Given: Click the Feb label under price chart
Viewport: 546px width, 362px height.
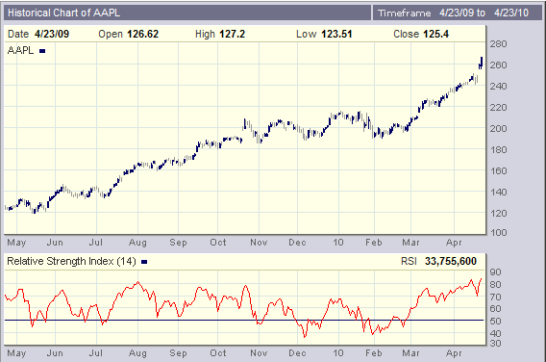Looking at the screenshot, I should (374, 243).
